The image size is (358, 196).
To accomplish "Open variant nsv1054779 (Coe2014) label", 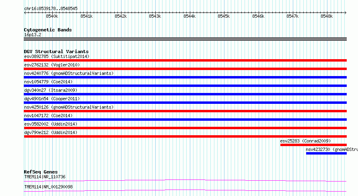I will pyautogui.click(x=48, y=82).
